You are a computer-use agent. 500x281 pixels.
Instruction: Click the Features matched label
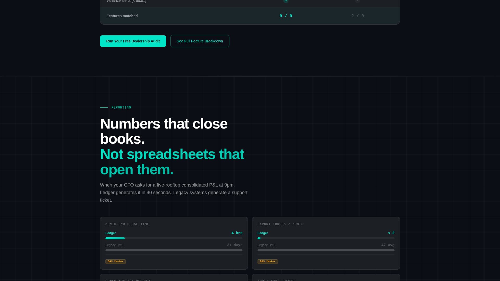point(122,16)
